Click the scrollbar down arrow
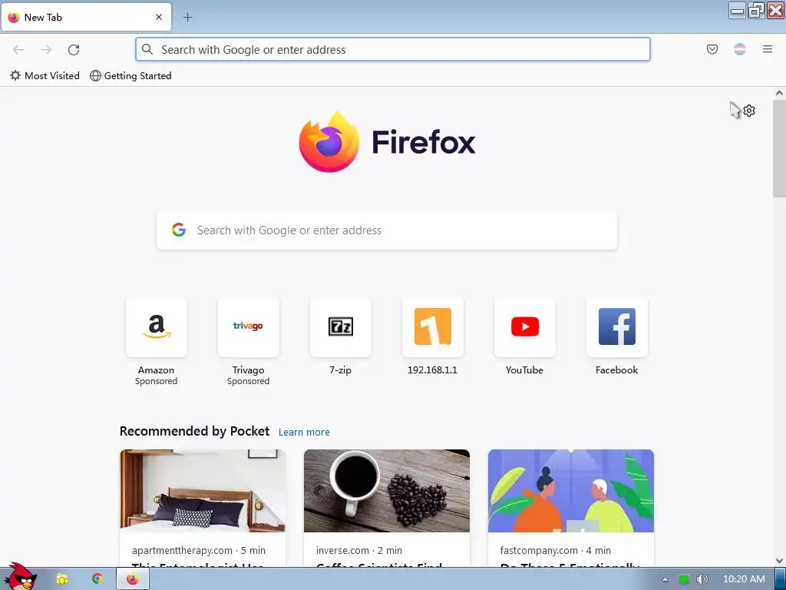 point(779,561)
